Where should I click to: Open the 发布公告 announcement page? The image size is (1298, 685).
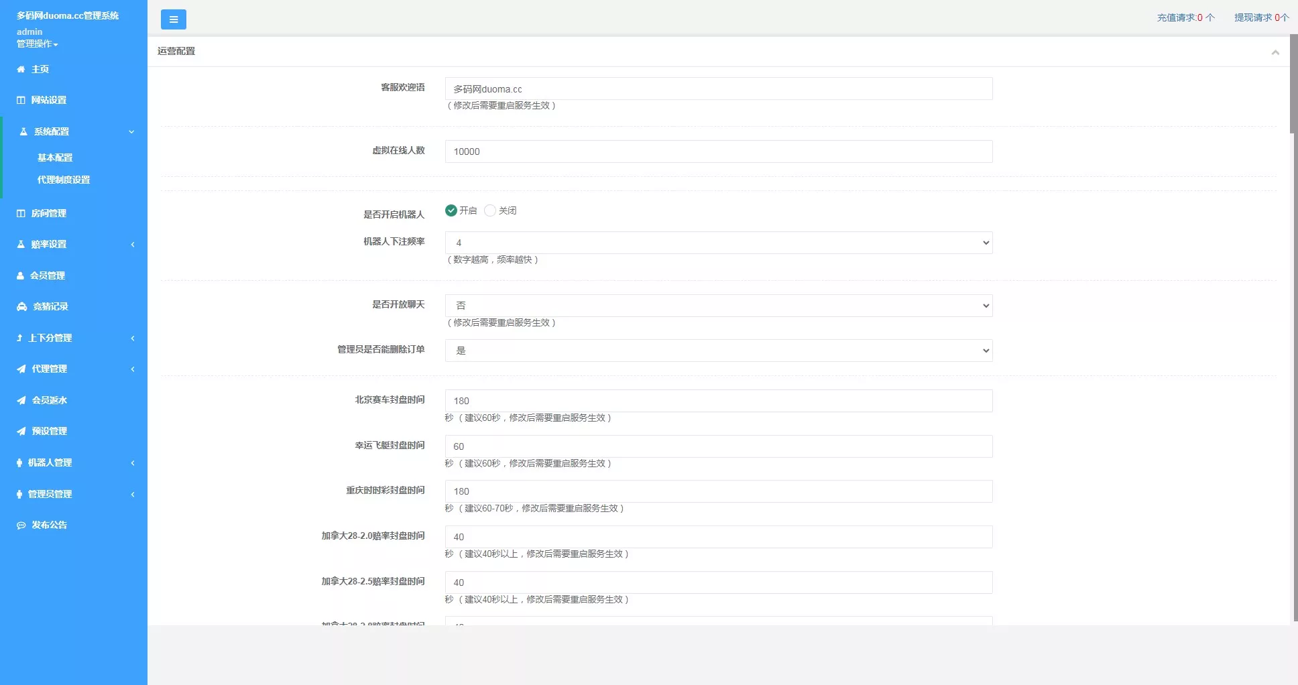[47, 525]
